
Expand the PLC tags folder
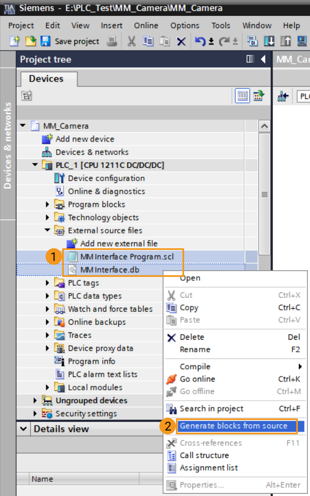coord(47,282)
